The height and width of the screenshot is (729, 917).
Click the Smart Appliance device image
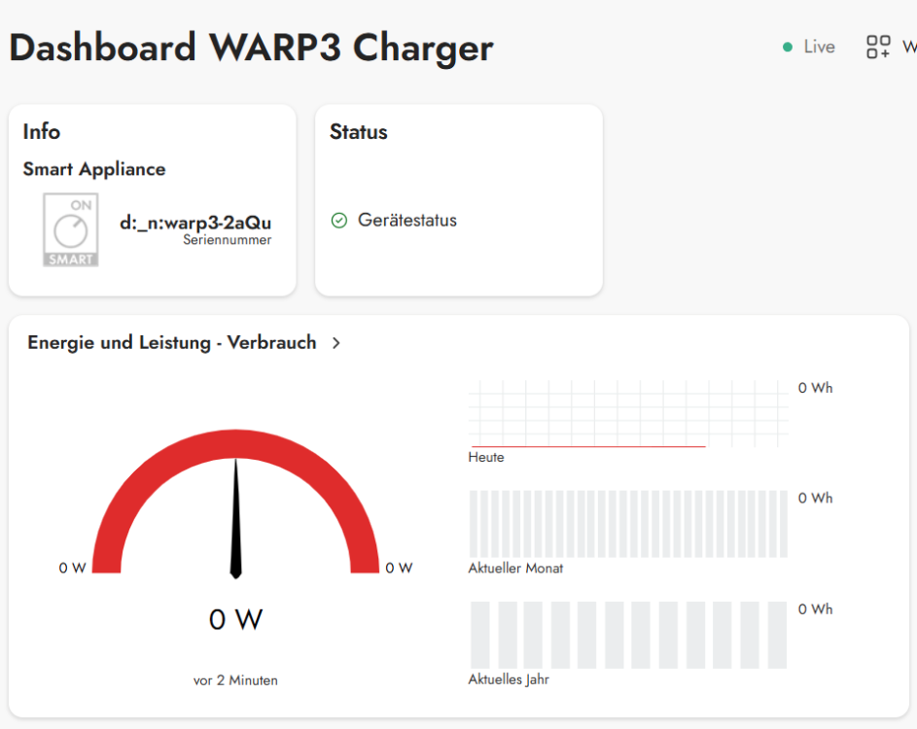pos(71,230)
